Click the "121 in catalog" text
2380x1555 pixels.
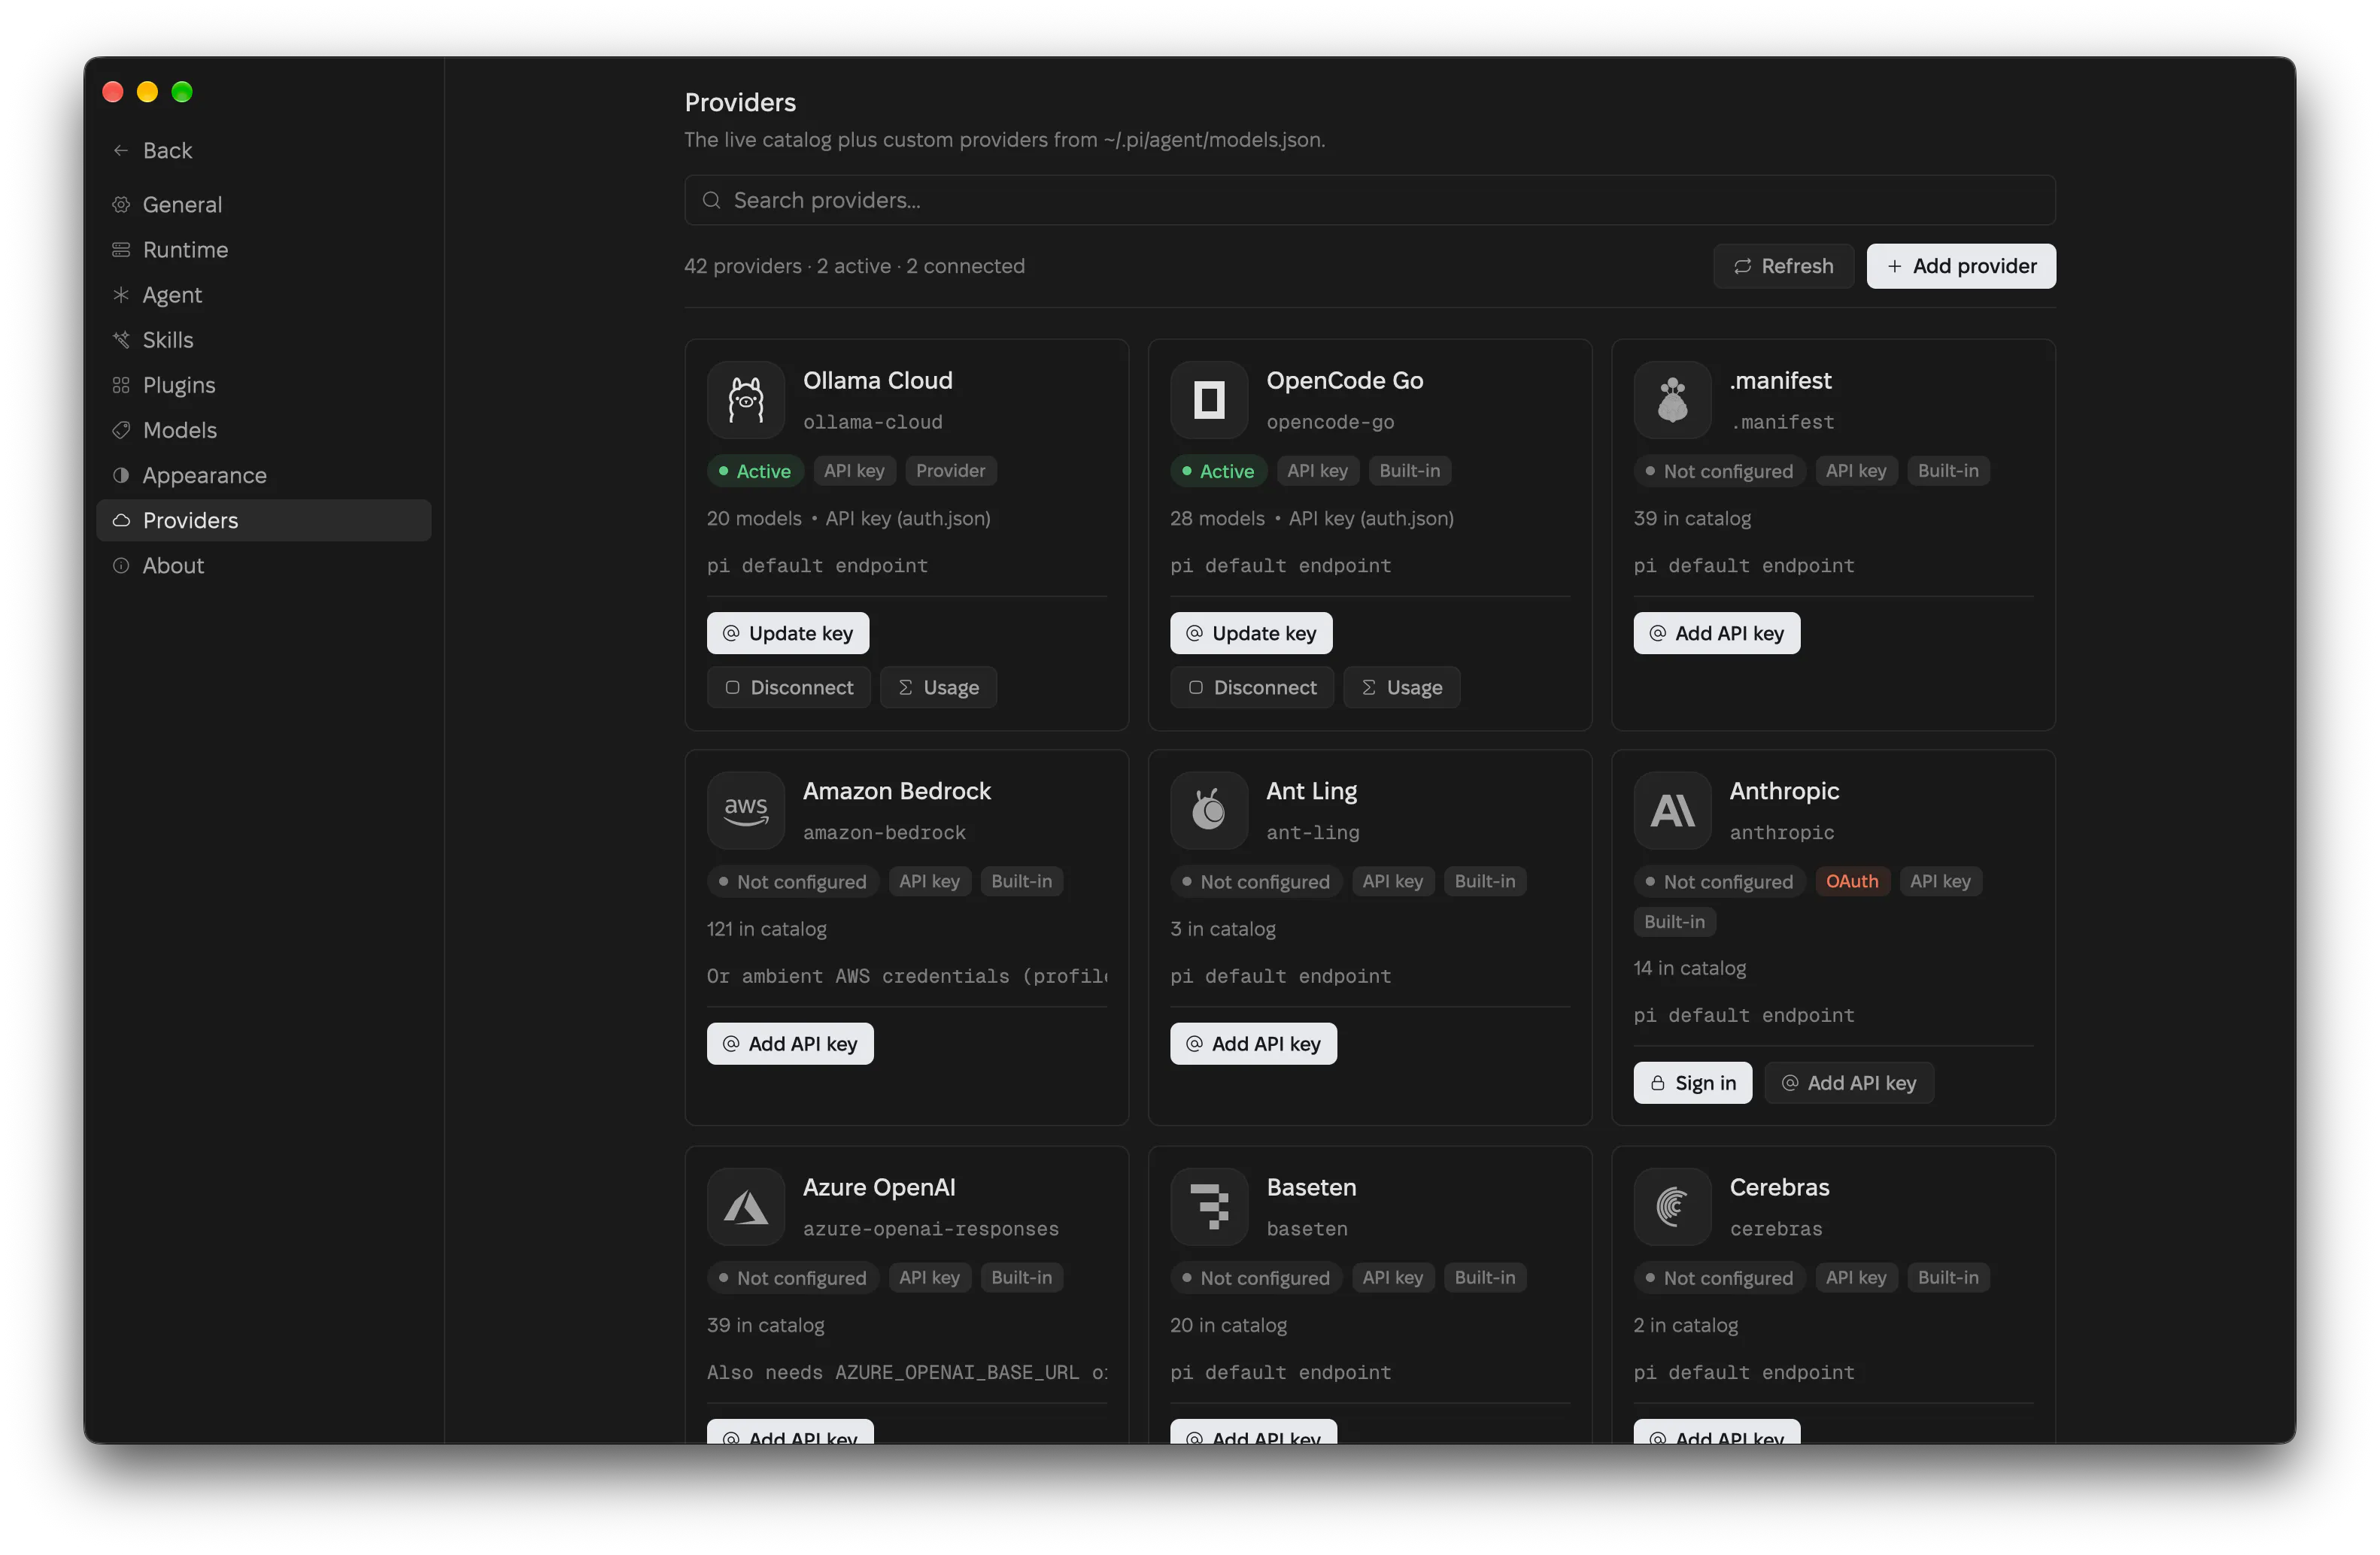[x=766, y=929]
